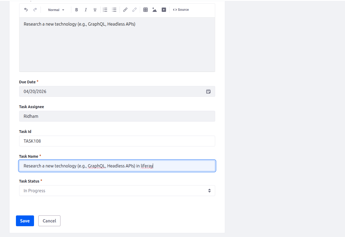The width and height of the screenshot is (345, 237).
Task: Click the unlink icon
Action: 134,10
